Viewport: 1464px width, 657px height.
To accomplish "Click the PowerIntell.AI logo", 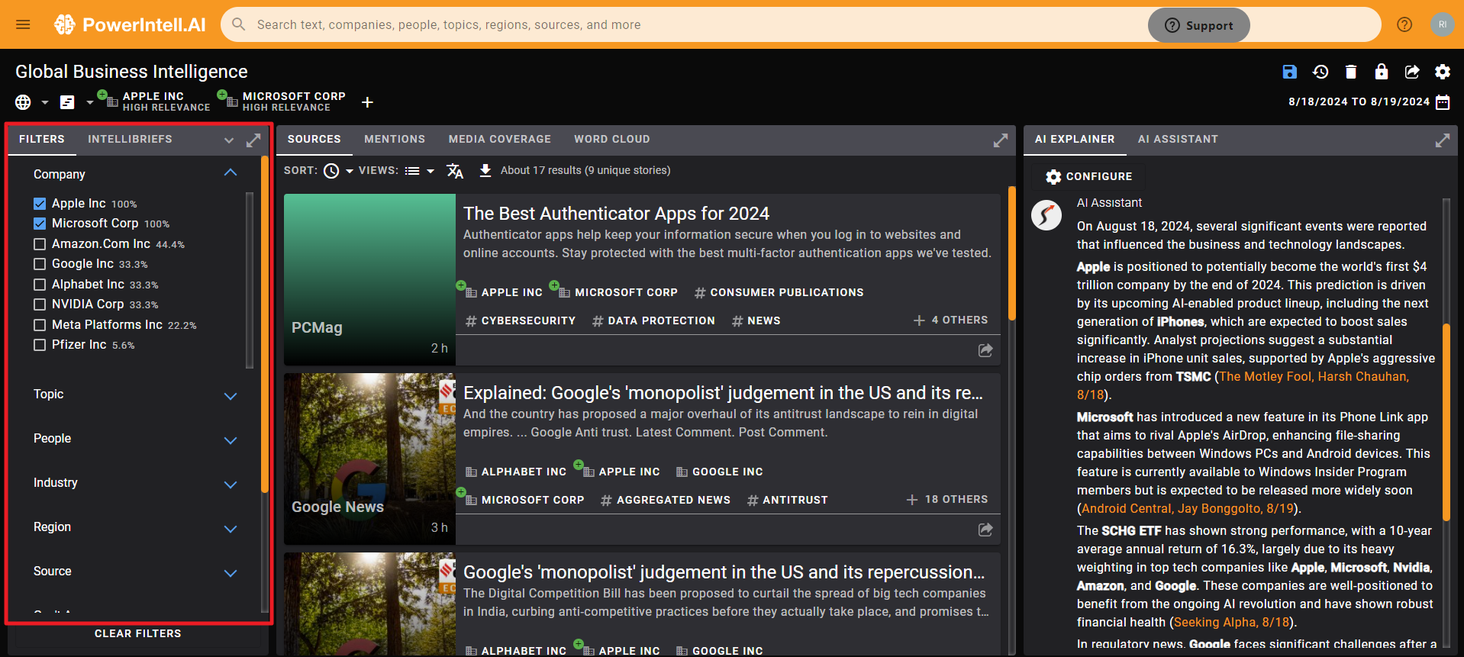I will pos(130,24).
